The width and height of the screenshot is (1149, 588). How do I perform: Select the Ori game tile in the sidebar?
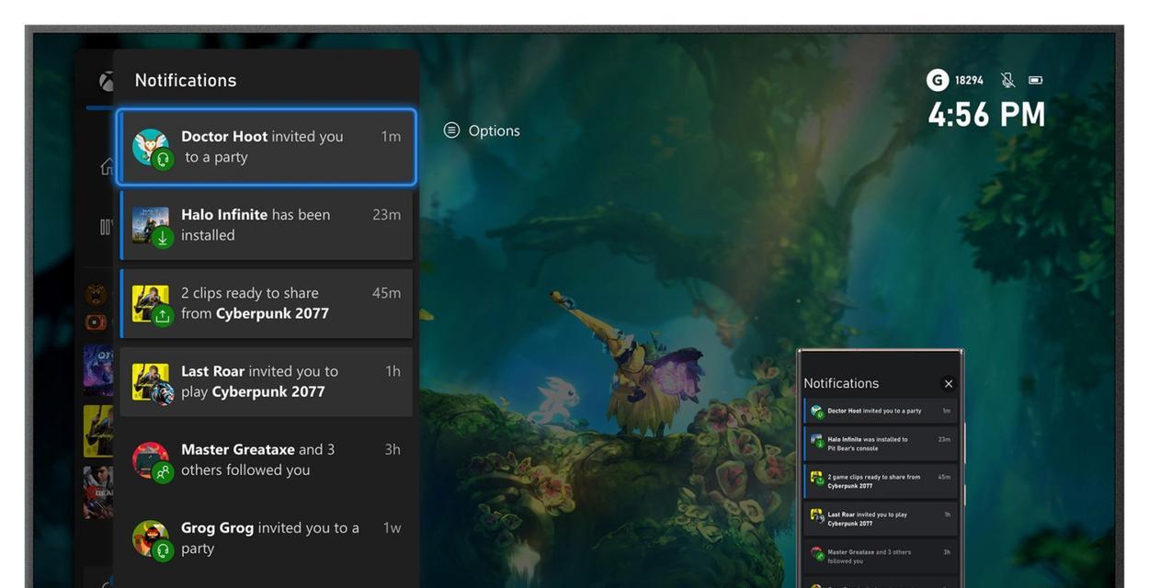click(x=98, y=370)
